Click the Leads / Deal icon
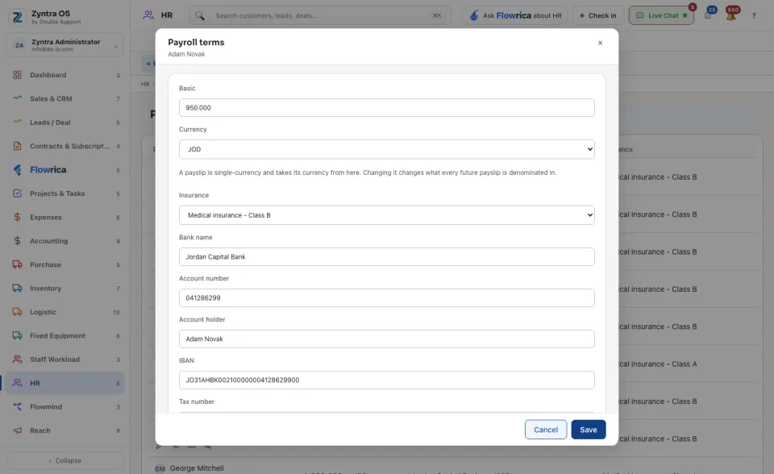 tap(17, 122)
